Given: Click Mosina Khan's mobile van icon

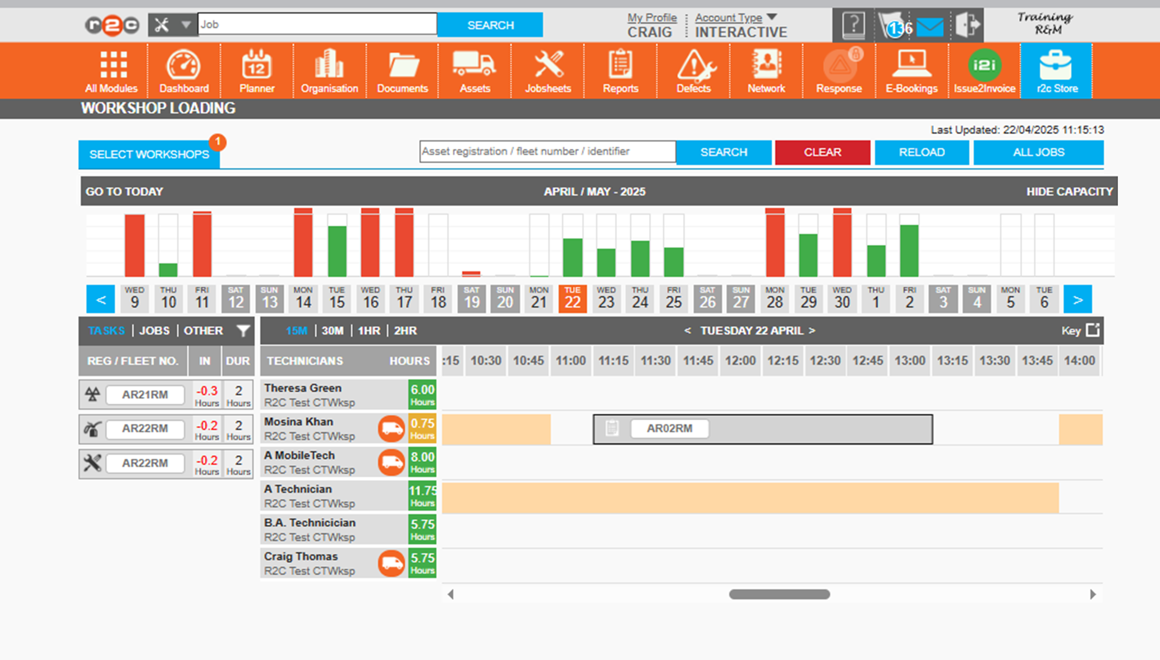Looking at the screenshot, I should pyautogui.click(x=391, y=429).
